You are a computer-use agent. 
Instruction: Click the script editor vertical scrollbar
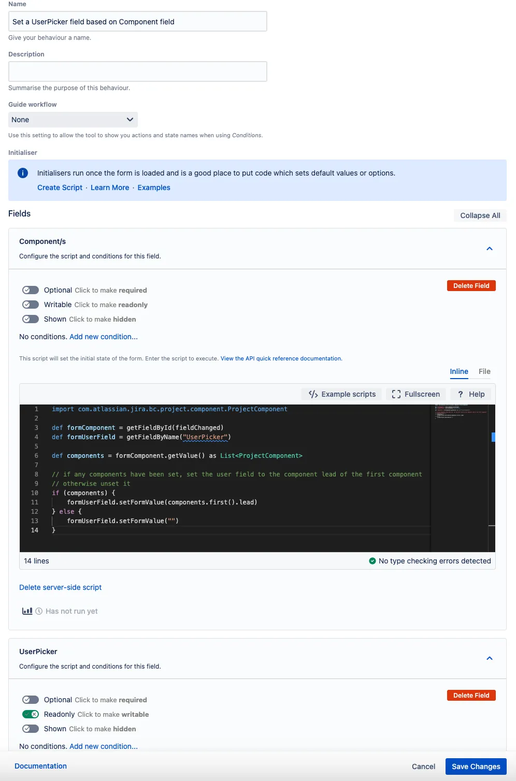pyautogui.click(x=492, y=478)
